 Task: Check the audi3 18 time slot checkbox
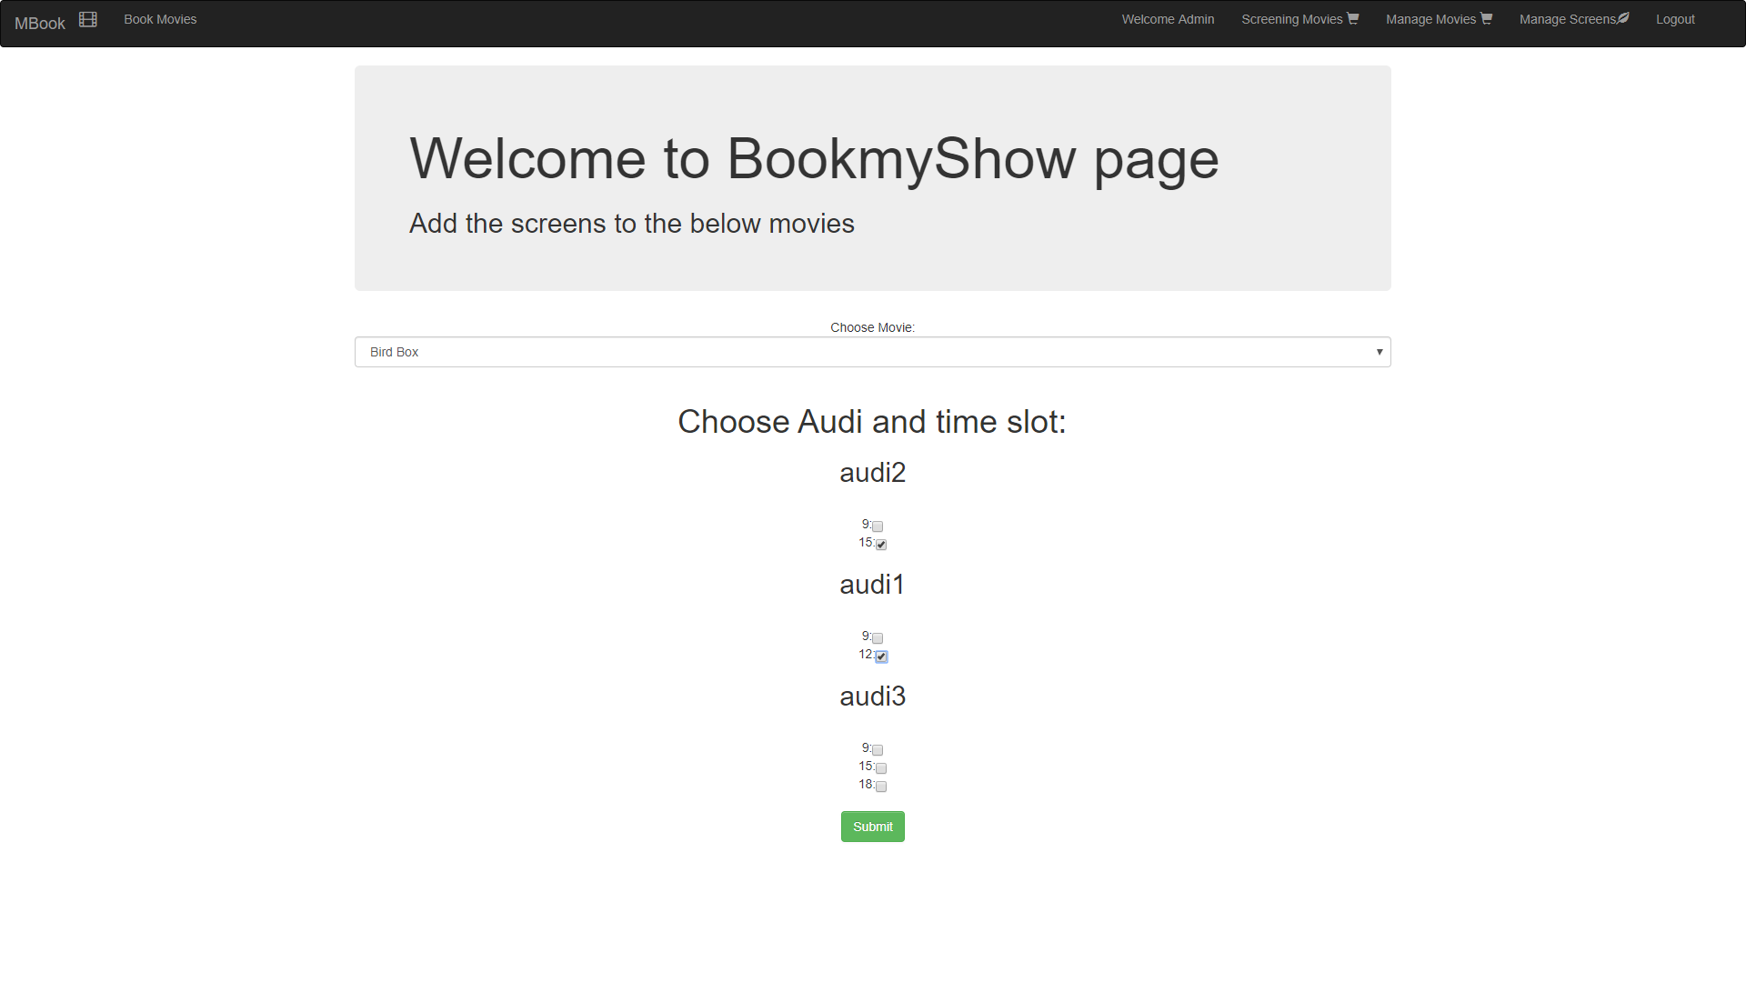pos(881,787)
